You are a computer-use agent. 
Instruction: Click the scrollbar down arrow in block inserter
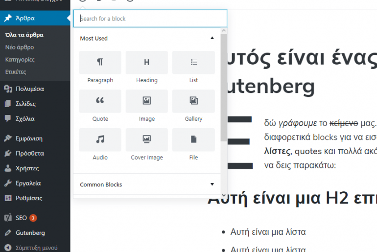coord(224,196)
